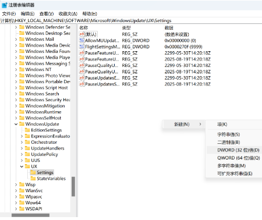Expand the Windows NT node
Image resolution: width=262 pixels, height=220 pixels.
pyautogui.click(x=16, y=69)
